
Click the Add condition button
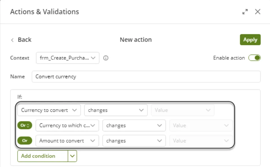click(43, 156)
